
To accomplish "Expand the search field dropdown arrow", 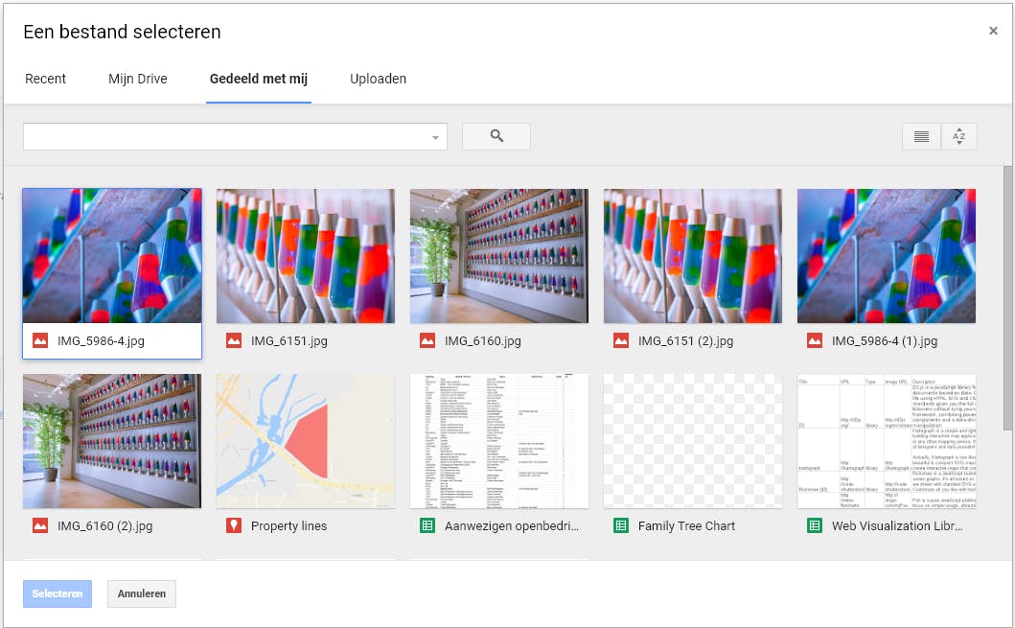I will (435, 137).
